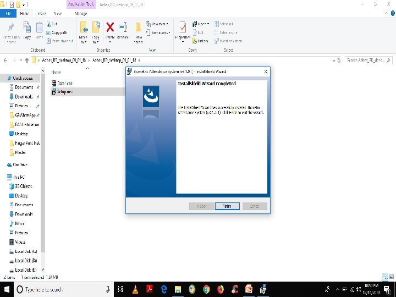Screen dimensions: 396x297
Task: Open the File tab in Explorer
Action: (8, 13)
